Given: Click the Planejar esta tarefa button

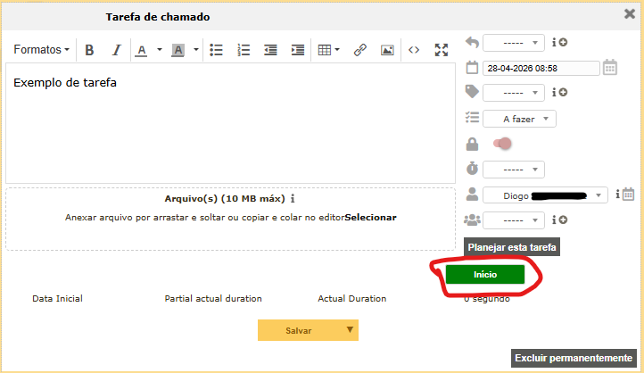Looking at the screenshot, I should click(512, 247).
